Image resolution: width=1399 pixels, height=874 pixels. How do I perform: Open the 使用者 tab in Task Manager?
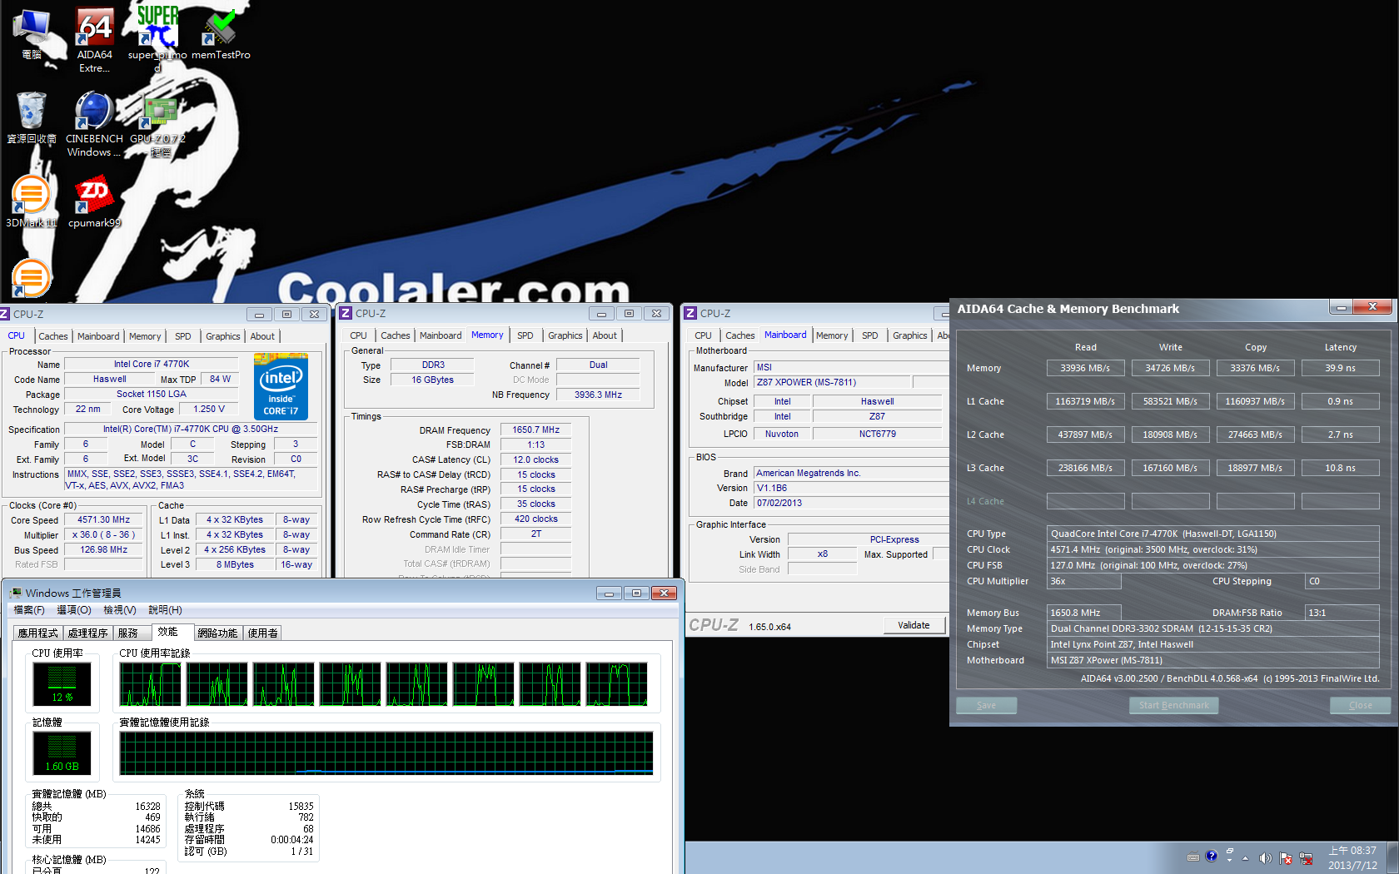[x=262, y=633]
